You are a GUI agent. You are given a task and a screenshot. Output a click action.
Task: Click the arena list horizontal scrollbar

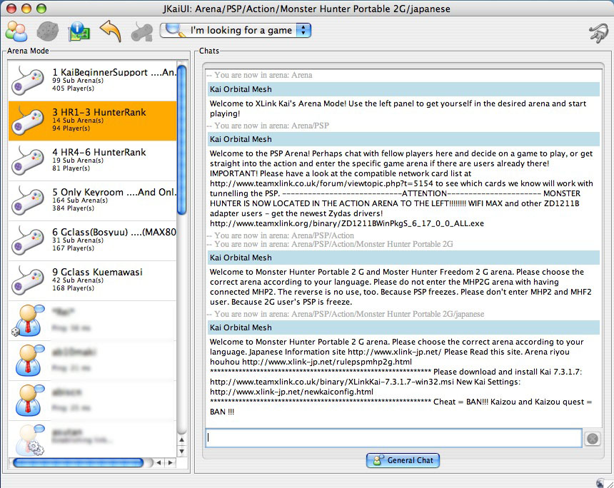pyautogui.click(x=79, y=463)
